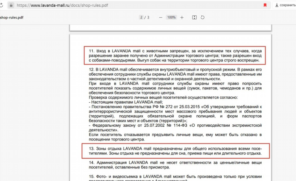Click paragraph 13 about rest zones
296x181 pixels.
tap(175, 151)
